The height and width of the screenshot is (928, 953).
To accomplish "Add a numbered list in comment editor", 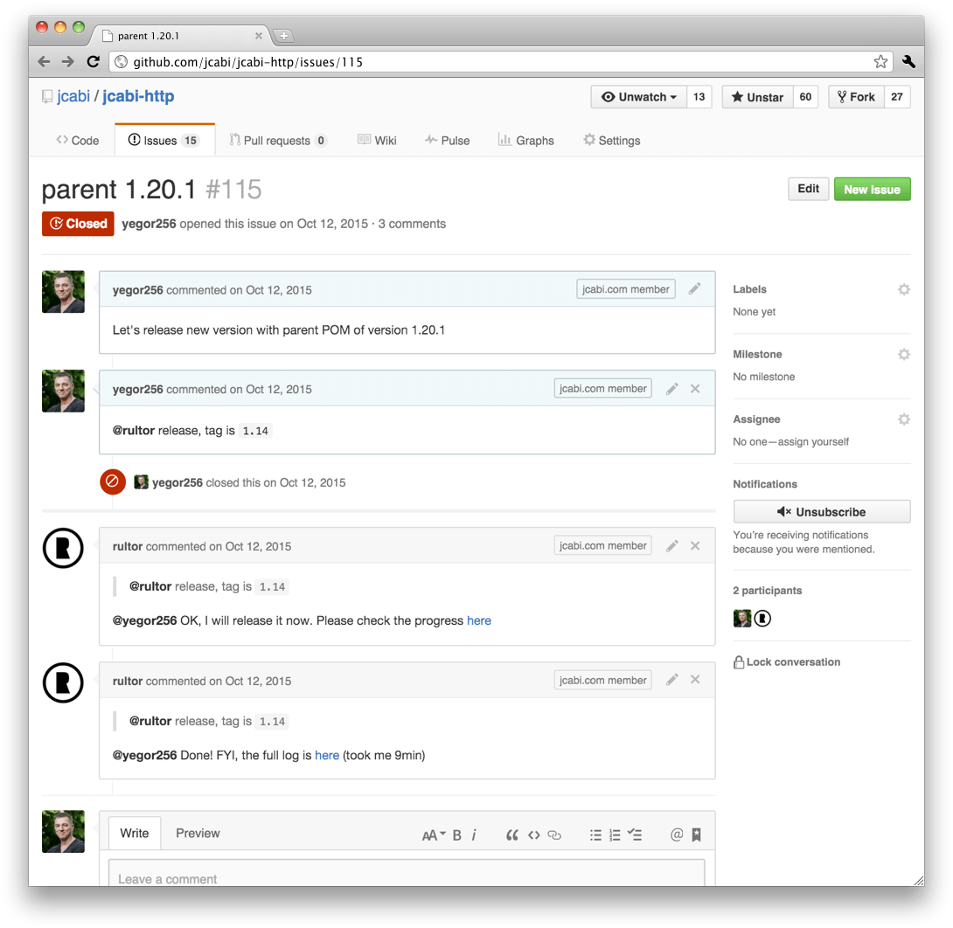I will (x=615, y=835).
